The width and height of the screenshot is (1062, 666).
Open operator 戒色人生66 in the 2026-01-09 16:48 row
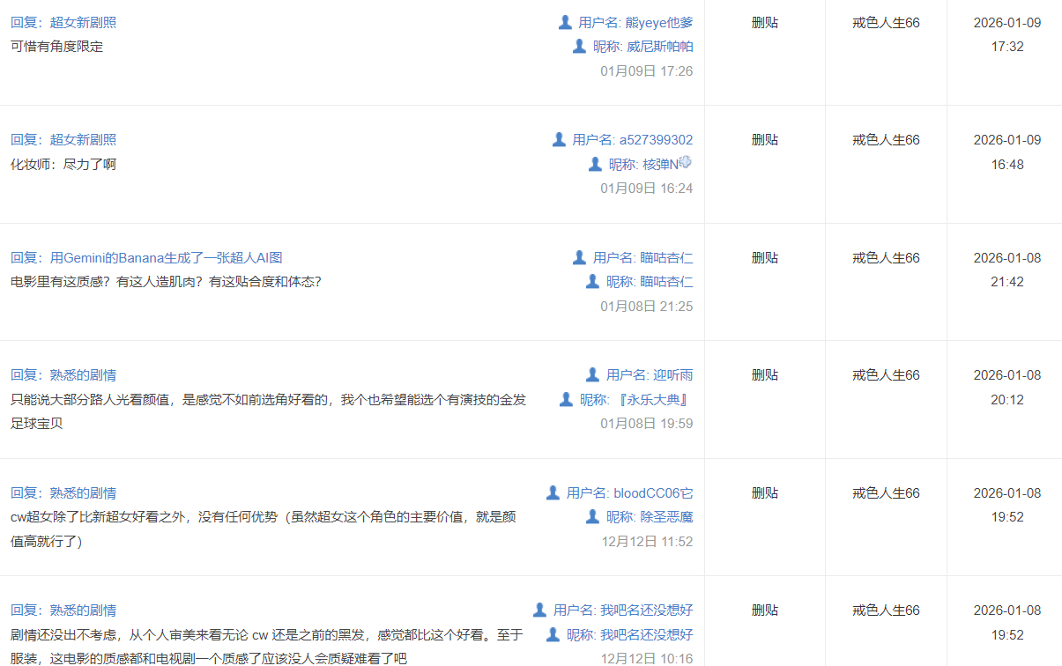click(x=886, y=139)
